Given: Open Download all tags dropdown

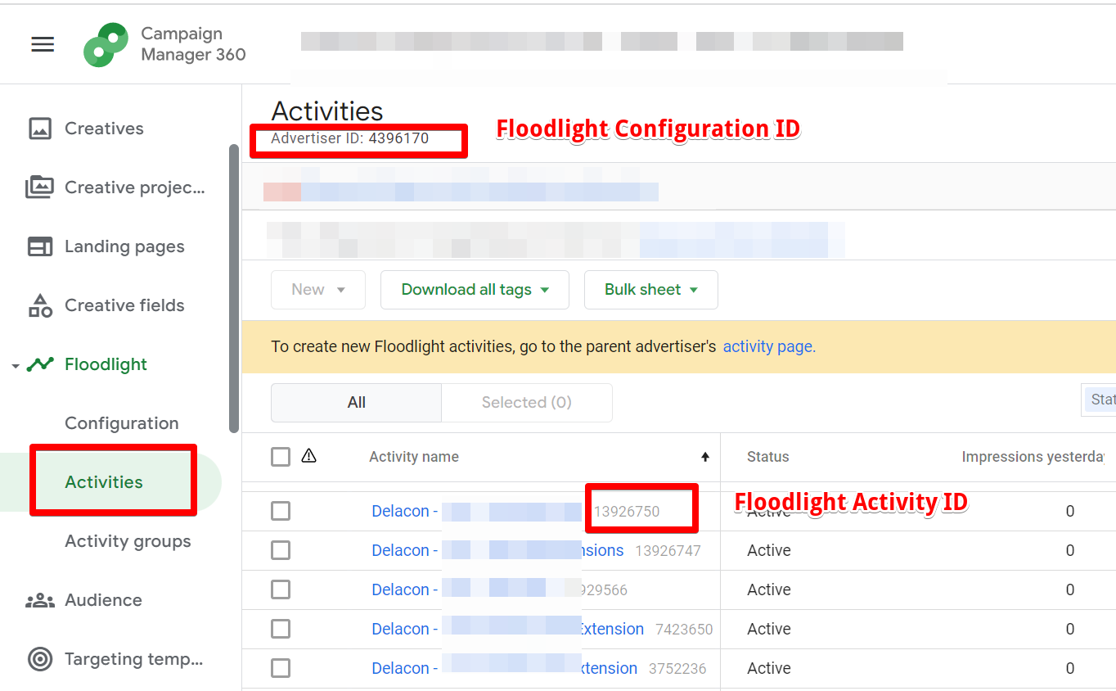Looking at the screenshot, I should (x=475, y=290).
